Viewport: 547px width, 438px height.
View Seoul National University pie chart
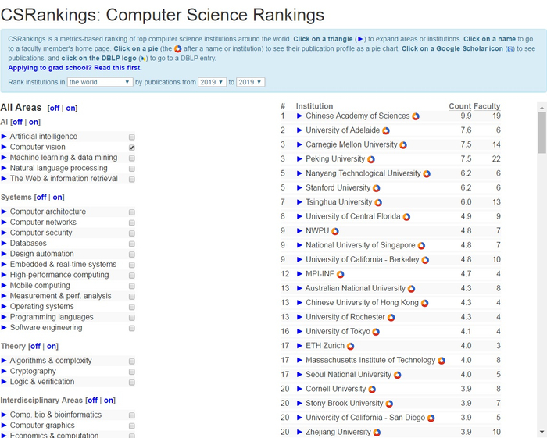[x=397, y=375]
